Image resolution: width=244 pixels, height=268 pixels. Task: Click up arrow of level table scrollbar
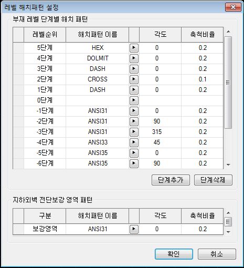pos(228,32)
